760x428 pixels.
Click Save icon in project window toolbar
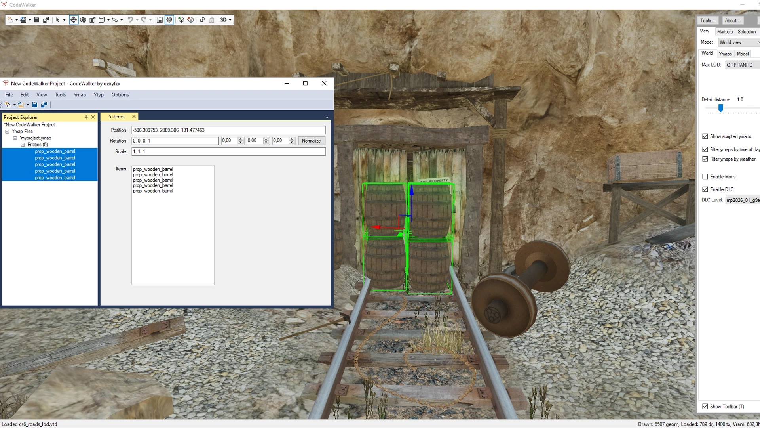coord(34,105)
